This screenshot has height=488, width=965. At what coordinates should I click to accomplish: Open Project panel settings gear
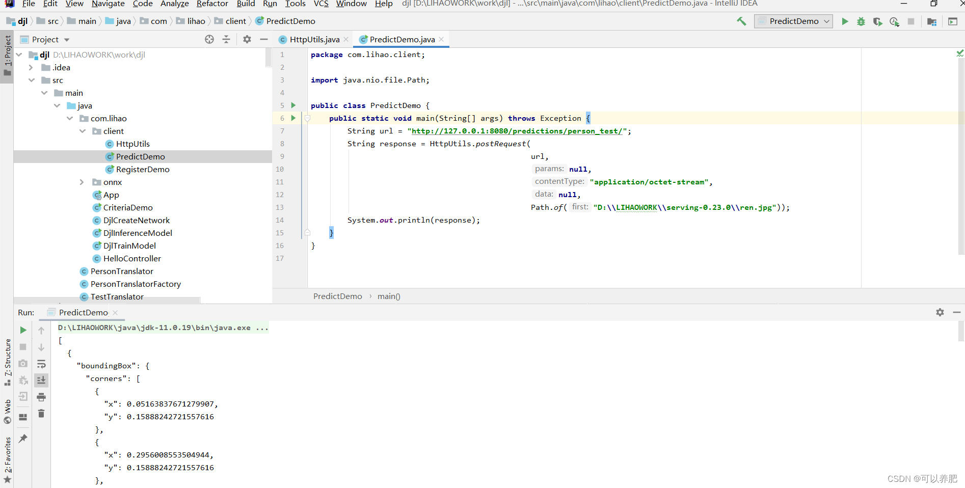pos(247,39)
